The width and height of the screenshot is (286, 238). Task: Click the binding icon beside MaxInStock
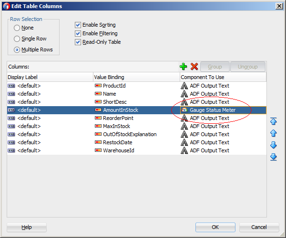tap(98, 126)
